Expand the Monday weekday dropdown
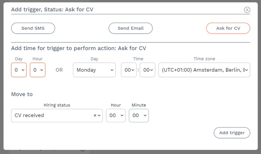This screenshot has height=154, width=261. point(94,70)
